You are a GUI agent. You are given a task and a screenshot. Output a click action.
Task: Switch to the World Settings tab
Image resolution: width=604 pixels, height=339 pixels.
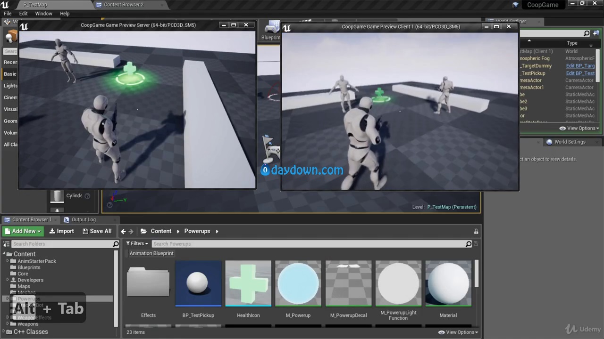570,142
